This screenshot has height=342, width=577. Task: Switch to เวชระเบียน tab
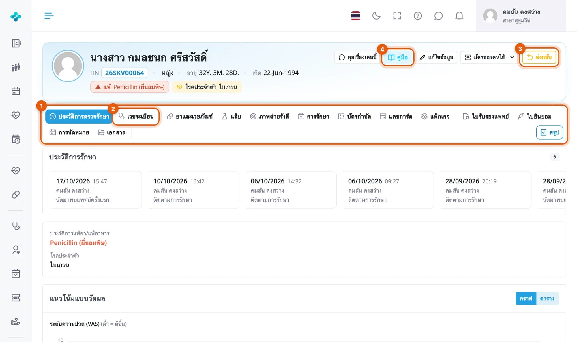(136, 116)
